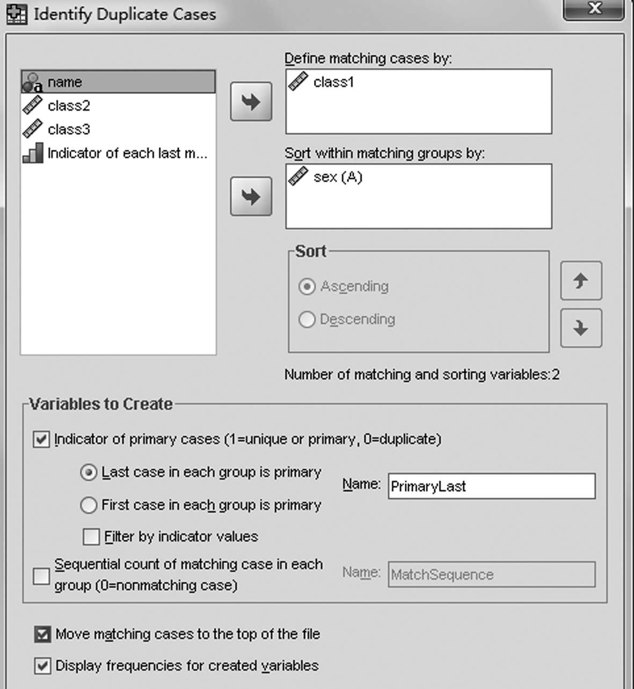Choose First case in each group is primary
Viewport: 634px width, 689px height.
[x=89, y=505]
